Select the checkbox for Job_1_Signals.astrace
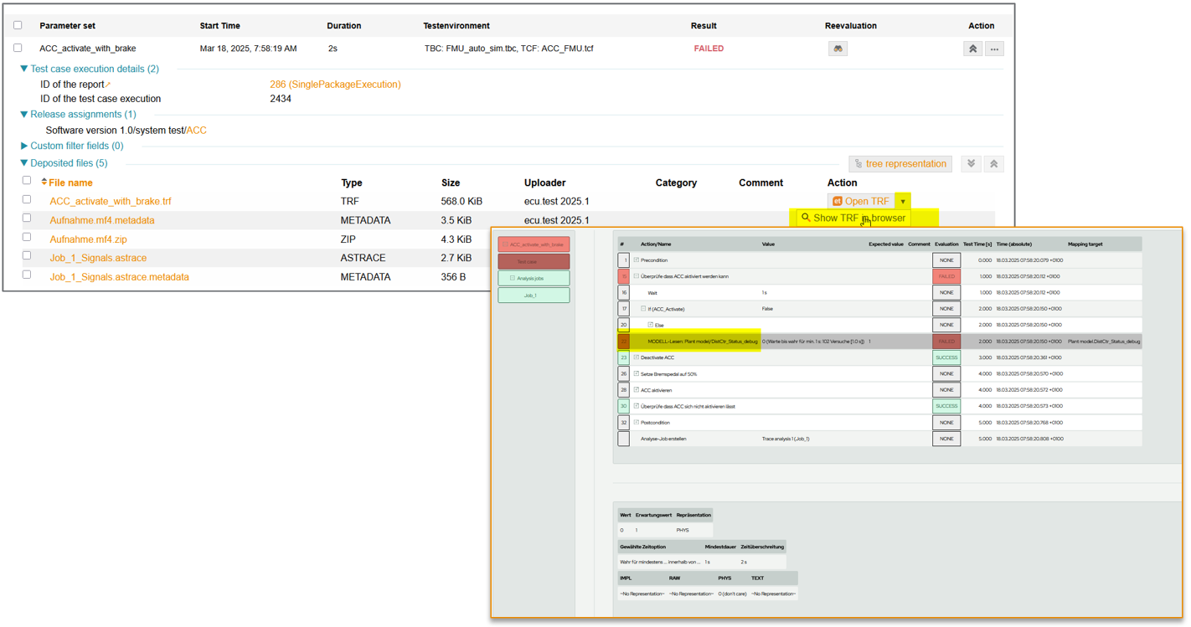The height and width of the screenshot is (627, 1191). coord(27,256)
